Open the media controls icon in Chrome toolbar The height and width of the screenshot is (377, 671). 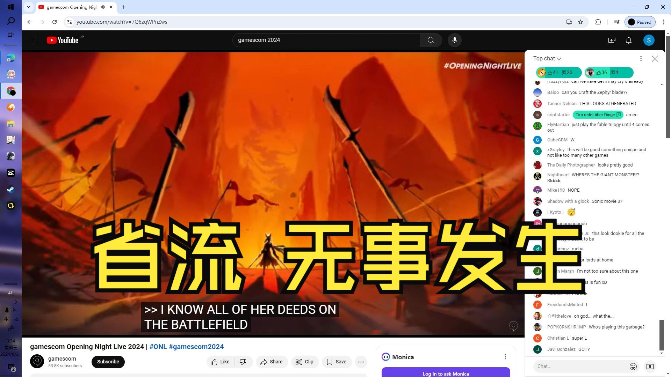tap(616, 22)
